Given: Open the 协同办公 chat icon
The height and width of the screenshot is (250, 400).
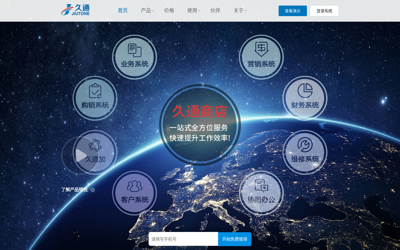Looking at the screenshot, I should 261,193.
